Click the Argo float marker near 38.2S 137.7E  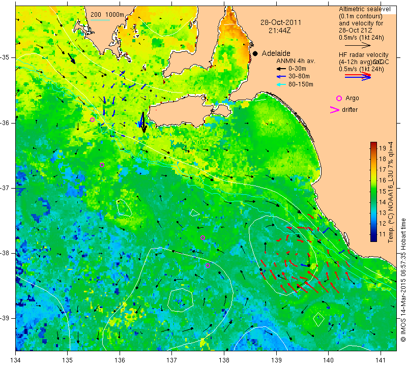pyautogui.click(x=208, y=266)
